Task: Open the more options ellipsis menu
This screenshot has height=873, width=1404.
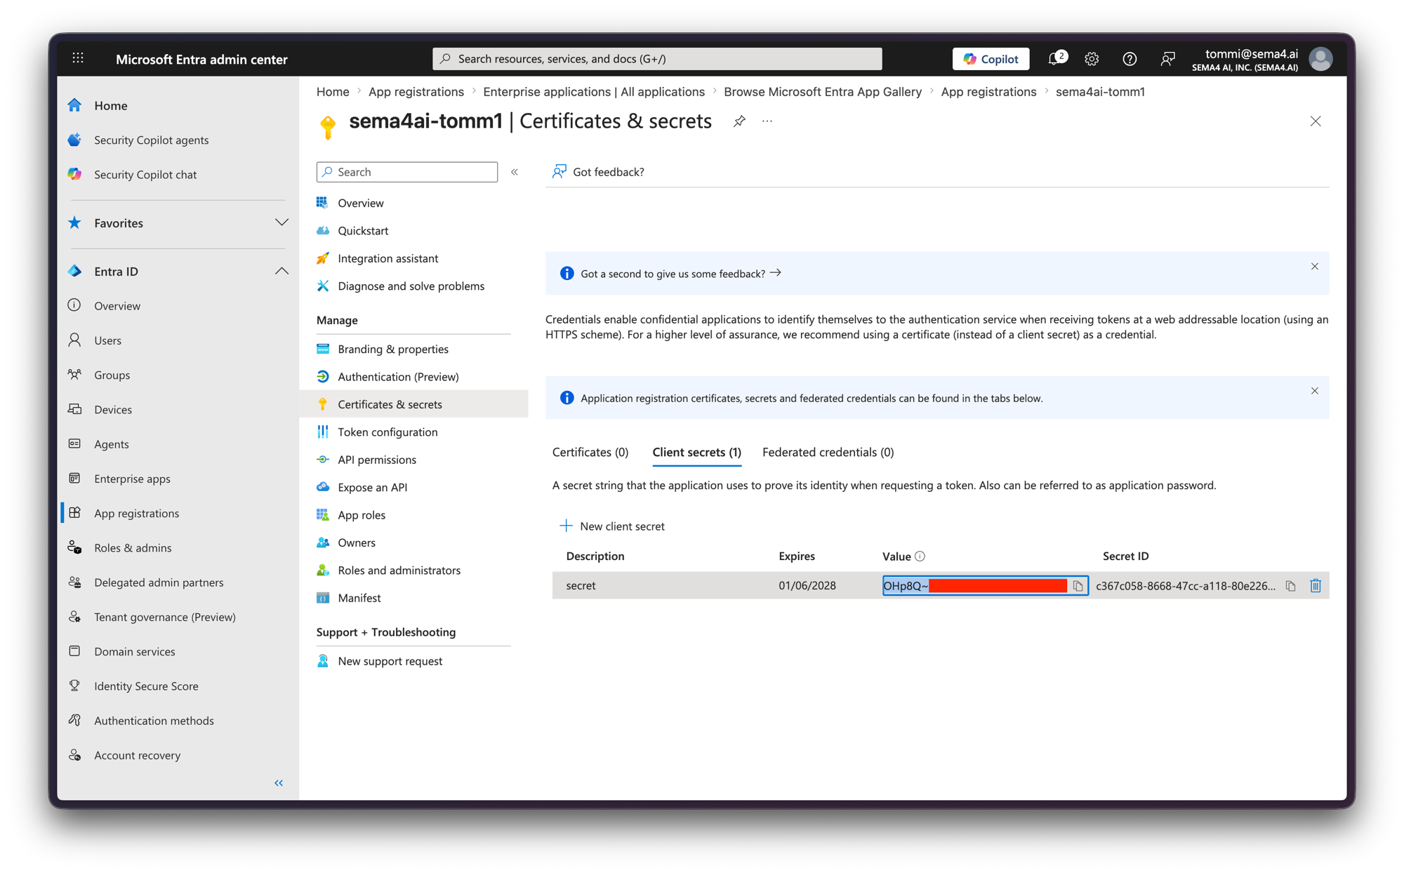Action: point(767,121)
